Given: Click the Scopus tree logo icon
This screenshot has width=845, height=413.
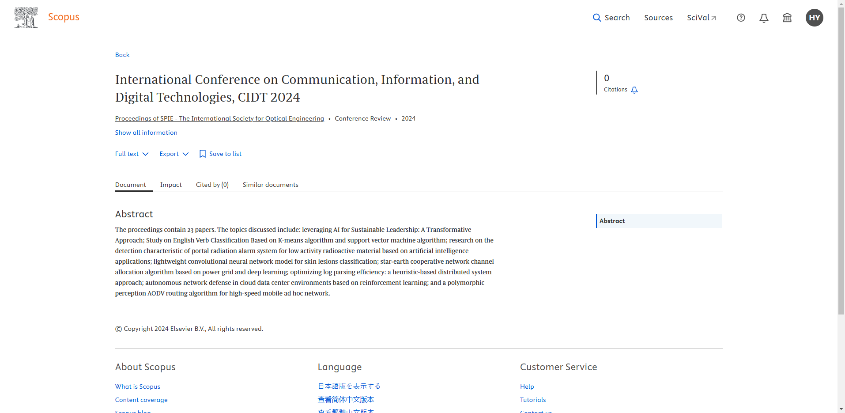Looking at the screenshot, I should pyautogui.click(x=26, y=18).
